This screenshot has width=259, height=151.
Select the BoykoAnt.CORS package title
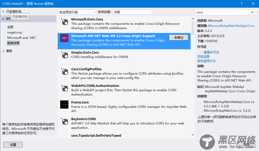tap(84, 119)
